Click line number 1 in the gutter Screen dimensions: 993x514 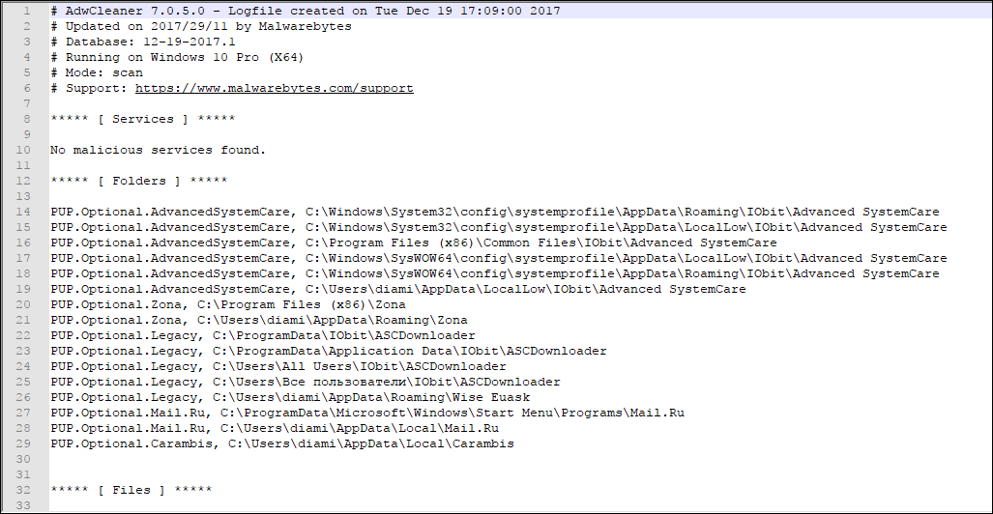click(26, 11)
